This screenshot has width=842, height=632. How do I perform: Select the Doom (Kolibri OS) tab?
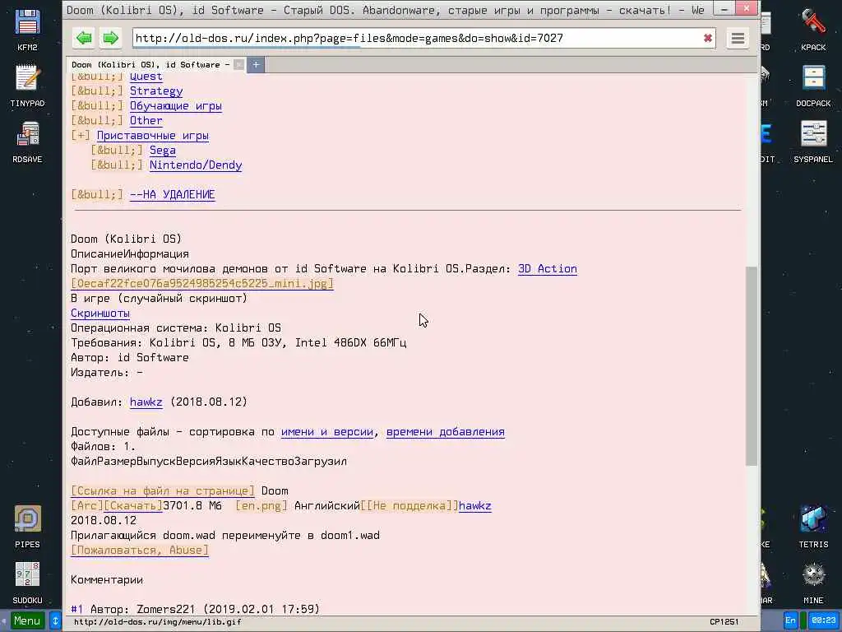point(151,64)
